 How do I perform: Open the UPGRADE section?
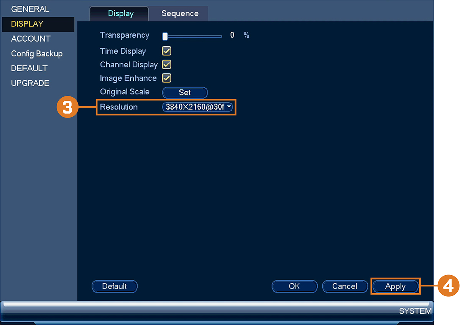[30, 83]
